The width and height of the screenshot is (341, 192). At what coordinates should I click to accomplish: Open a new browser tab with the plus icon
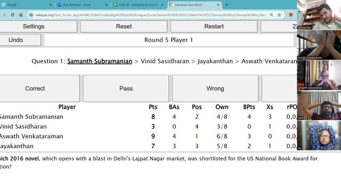[x=226, y=5]
